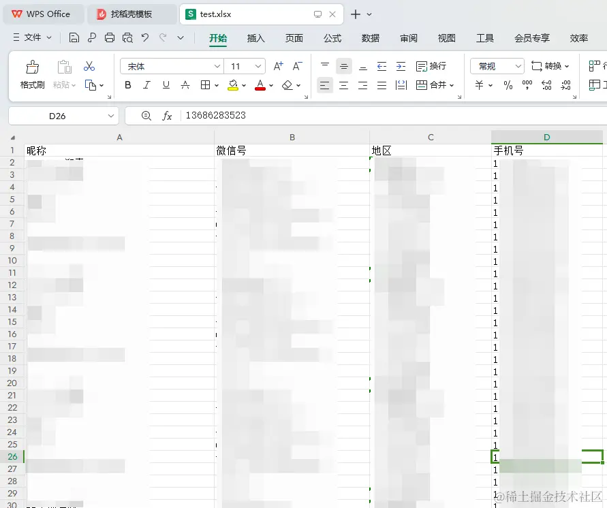The image size is (607, 508).
Task: Click the formula bar value field
Action: pyautogui.click(x=393, y=116)
